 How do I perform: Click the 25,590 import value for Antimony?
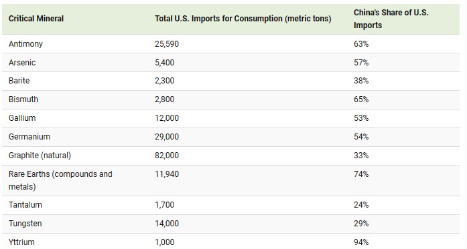[167, 44]
